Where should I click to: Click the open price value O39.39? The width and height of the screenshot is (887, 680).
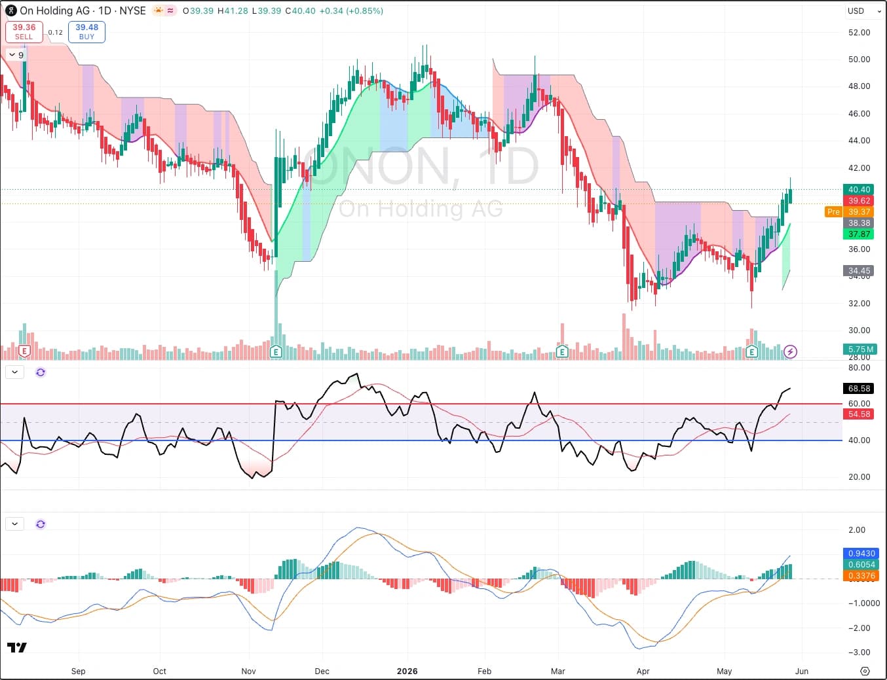(x=198, y=10)
